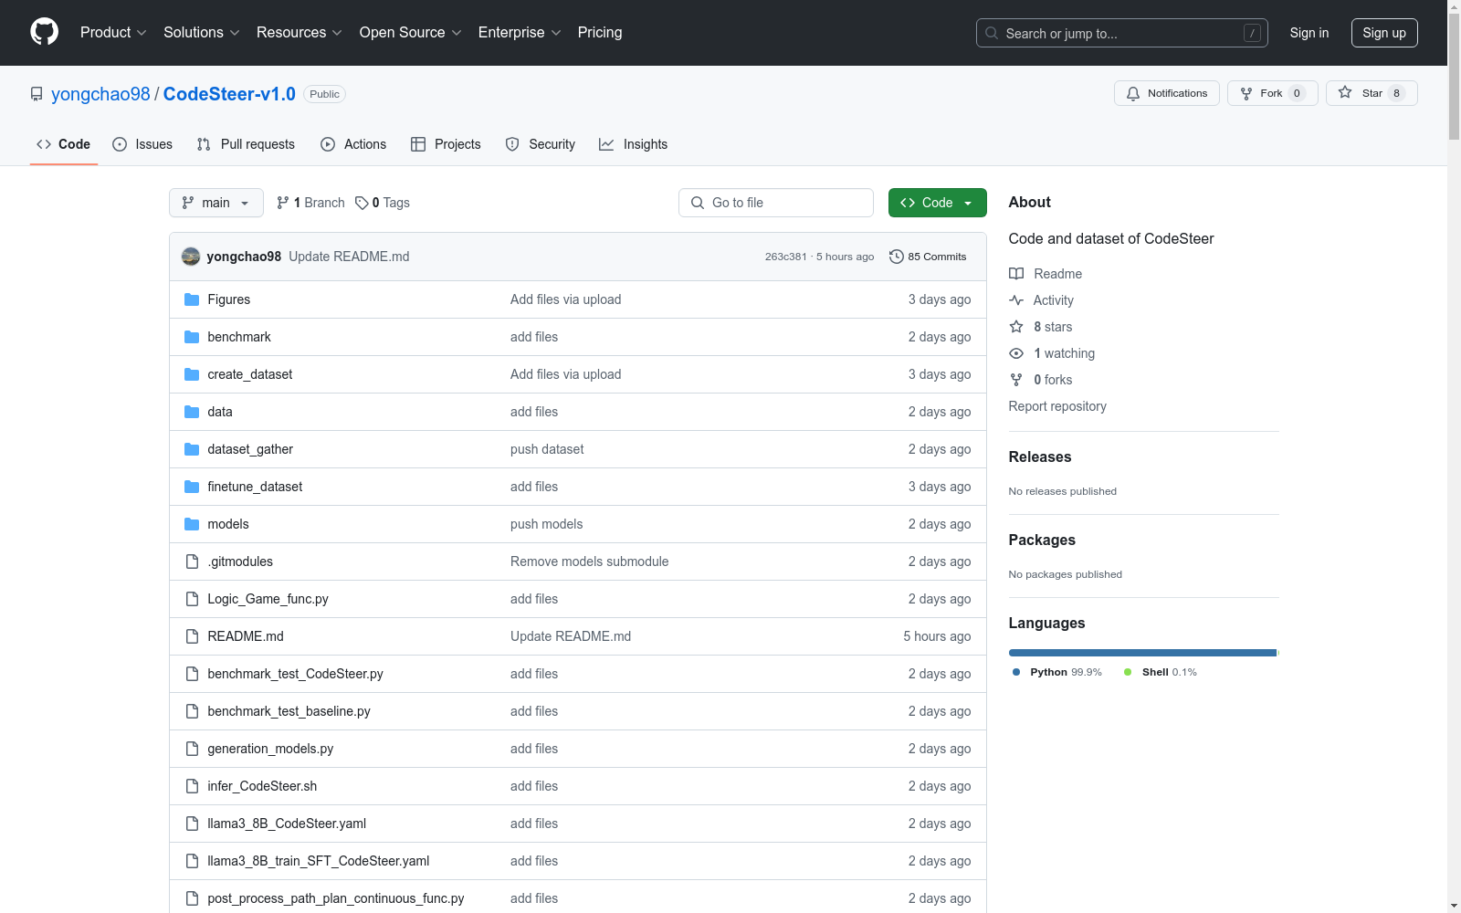The width and height of the screenshot is (1461, 913).
Task: Open the benchmark_test_CodeSteer.py file
Action: coord(295,674)
